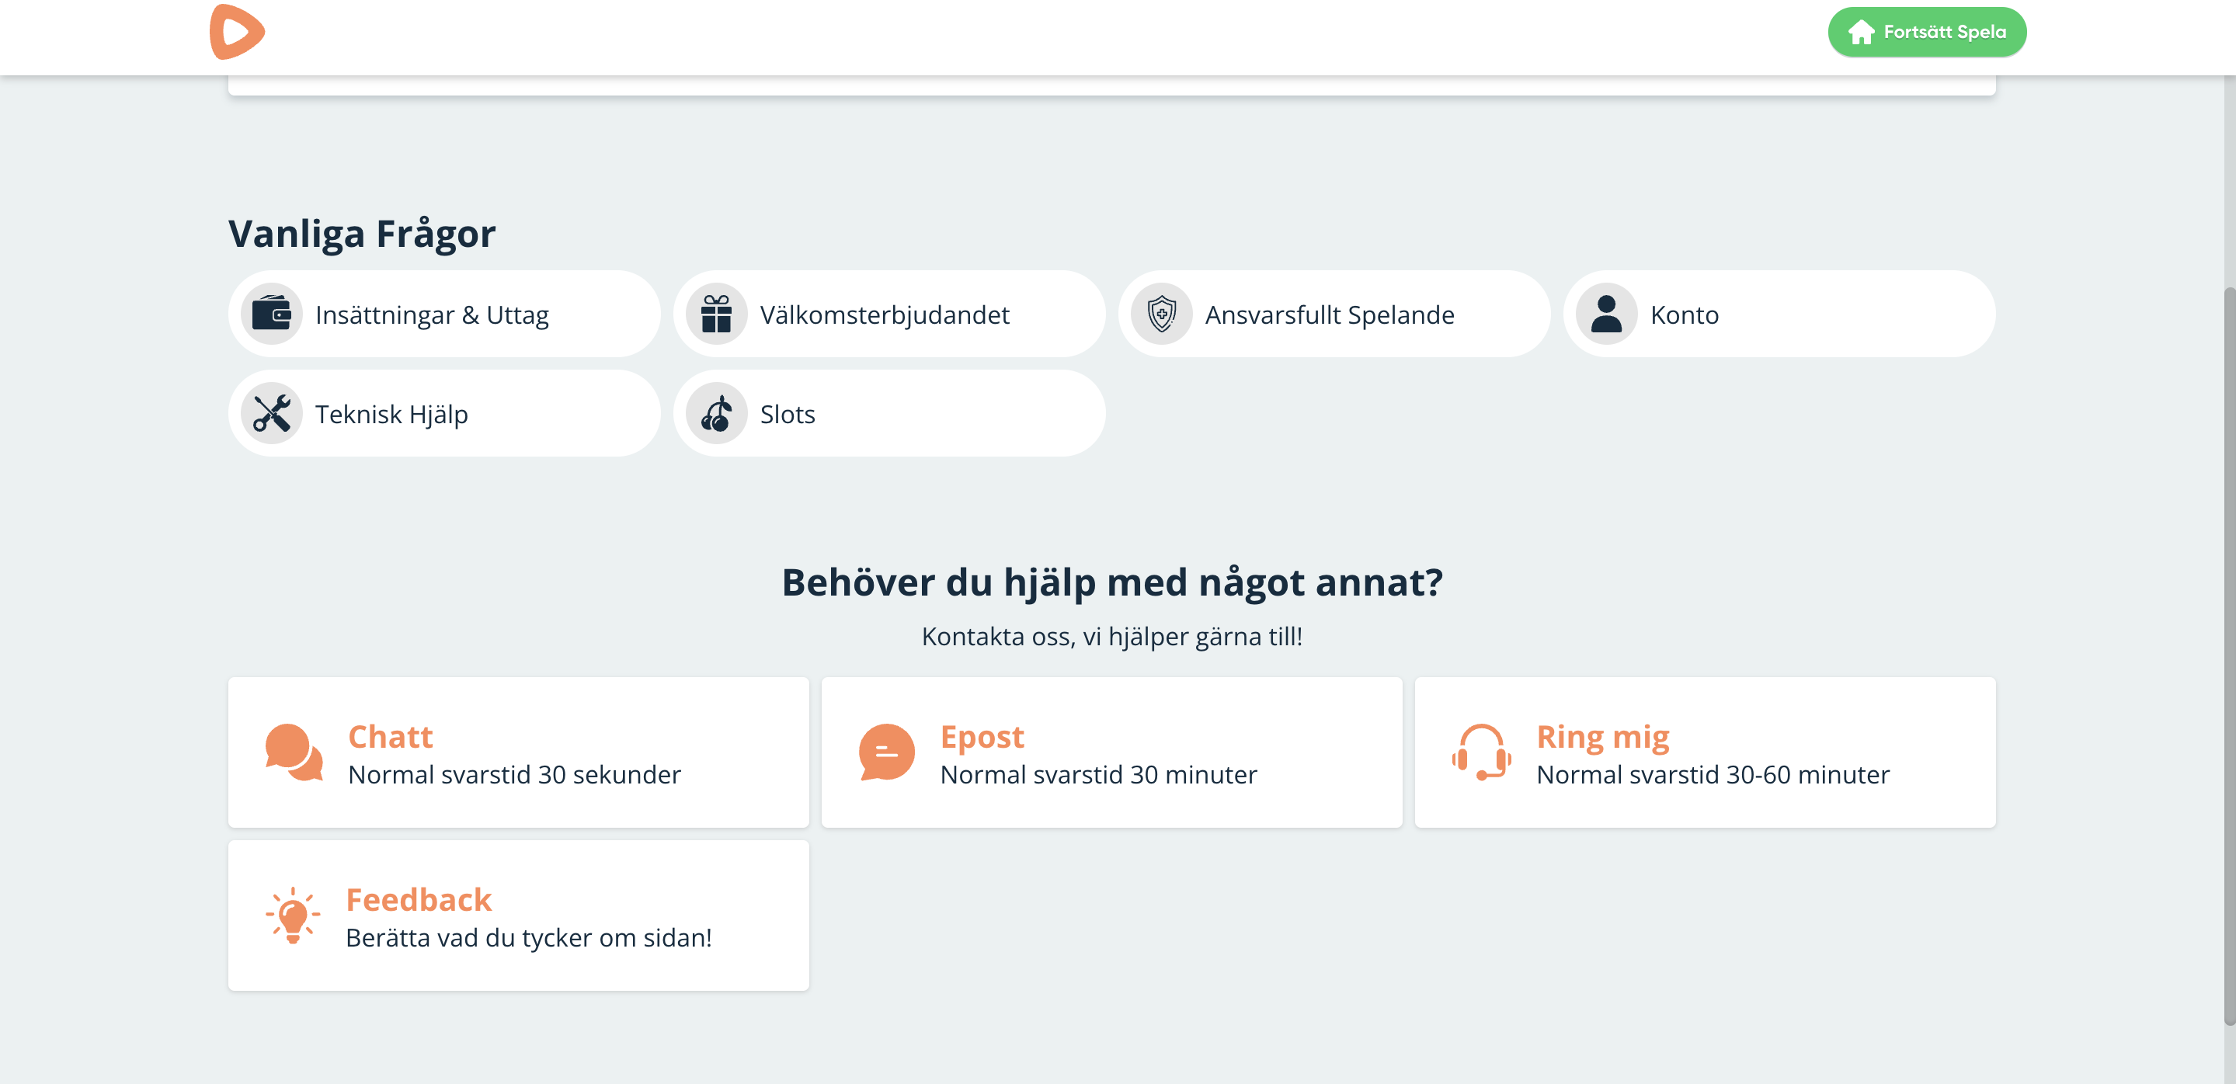
Task: Click the wallet icon for Insättningar & Uttag
Action: tap(272, 314)
